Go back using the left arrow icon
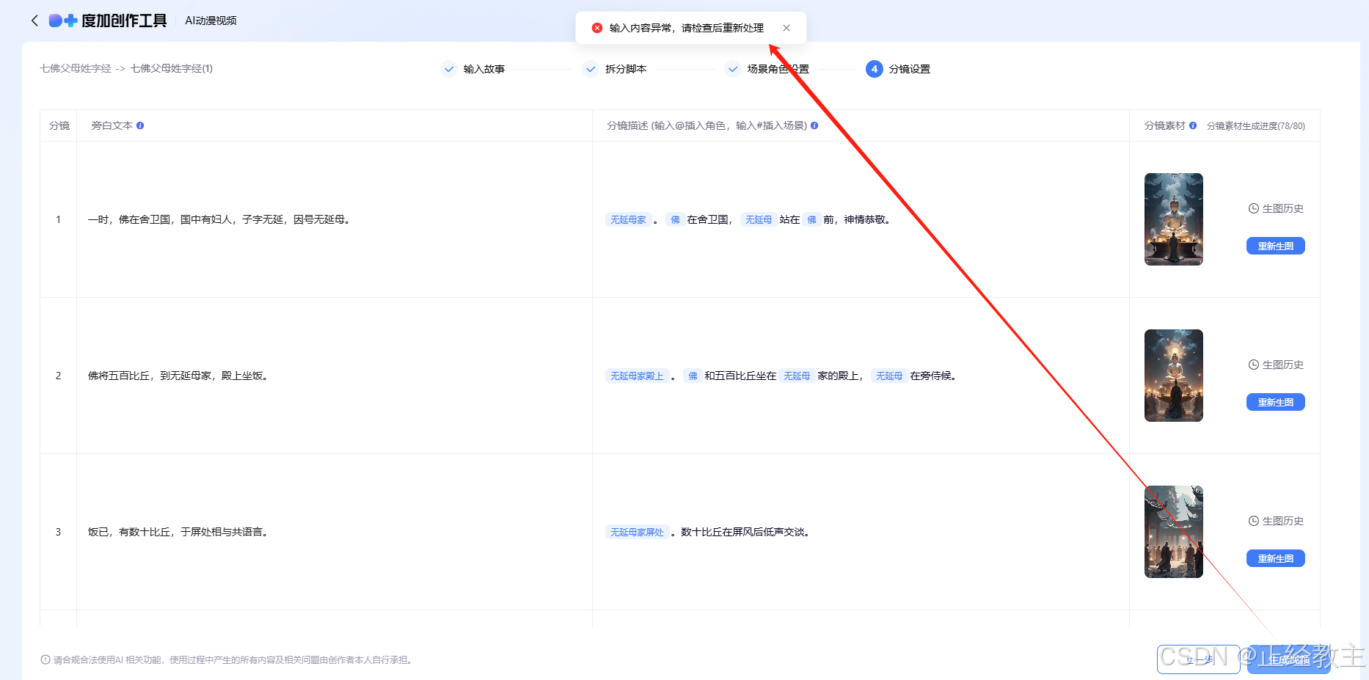 pos(34,21)
